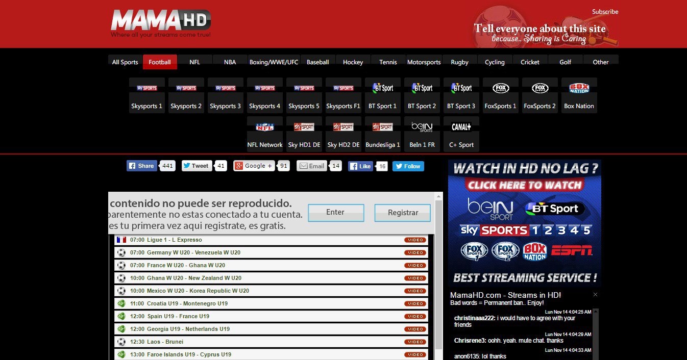Open the FoxSports 1 channel
The height and width of the screenshot is (360, 687).
click(x=500, y=95)
